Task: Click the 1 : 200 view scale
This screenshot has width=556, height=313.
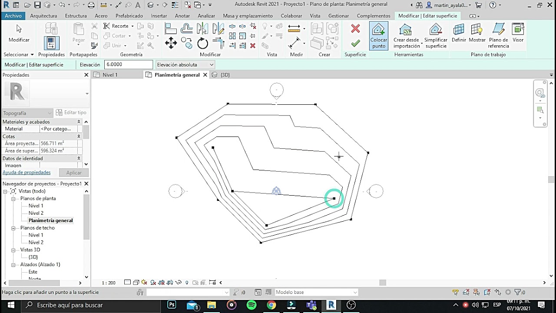Action: [x=109, y=283]
